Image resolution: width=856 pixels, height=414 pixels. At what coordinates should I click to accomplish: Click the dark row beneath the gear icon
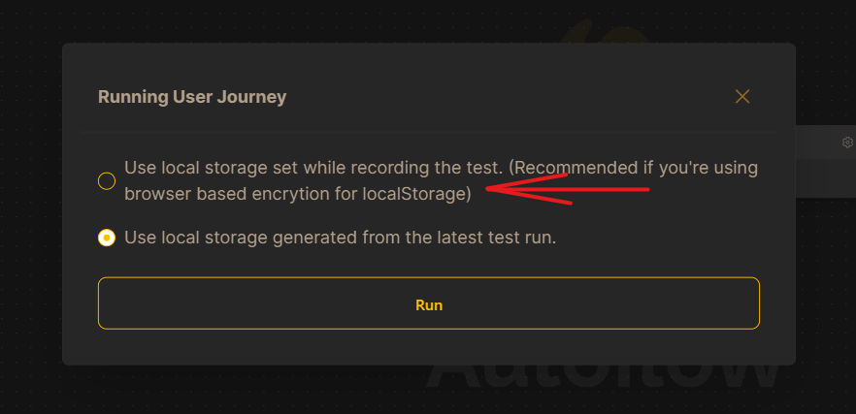(x=825, y=177)
